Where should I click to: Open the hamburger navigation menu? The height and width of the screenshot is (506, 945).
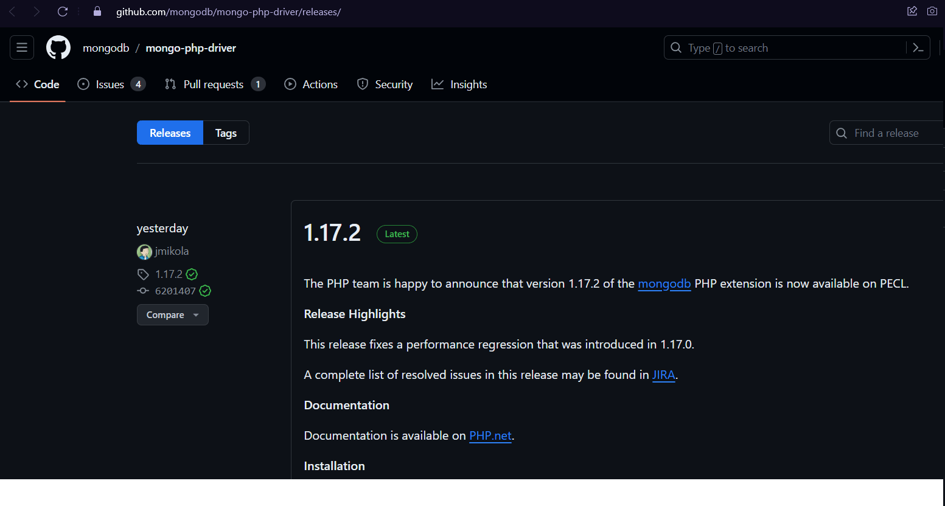pyautogui.click(x=22, y=47)
